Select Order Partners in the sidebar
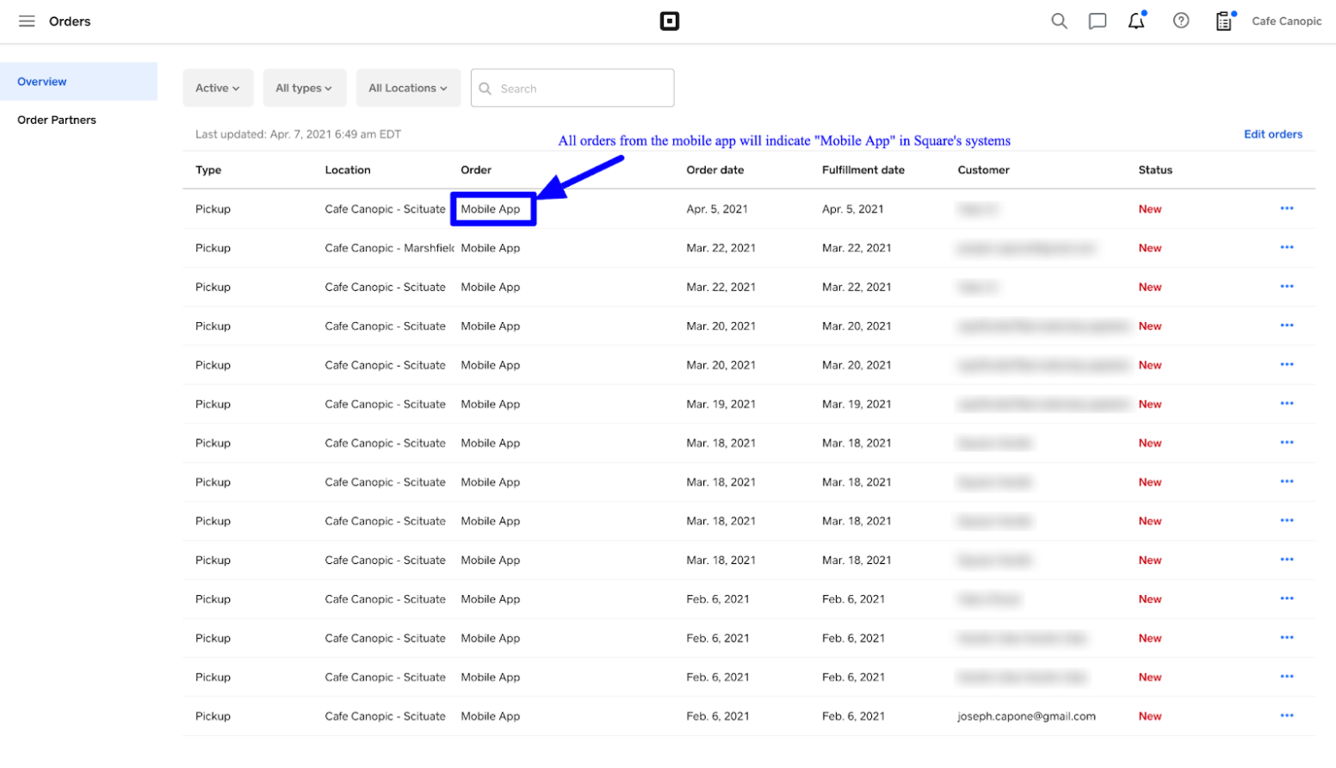Viewport: 1336px width, 768px height. (x=57, y=120)
